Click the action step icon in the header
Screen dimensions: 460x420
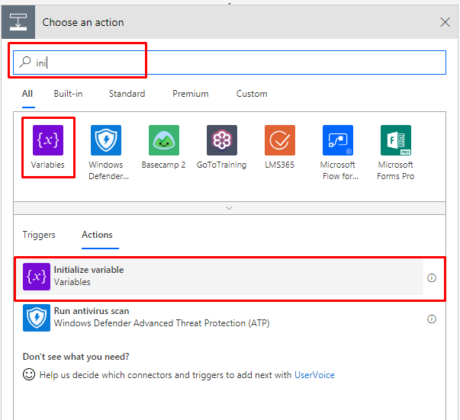18,22
